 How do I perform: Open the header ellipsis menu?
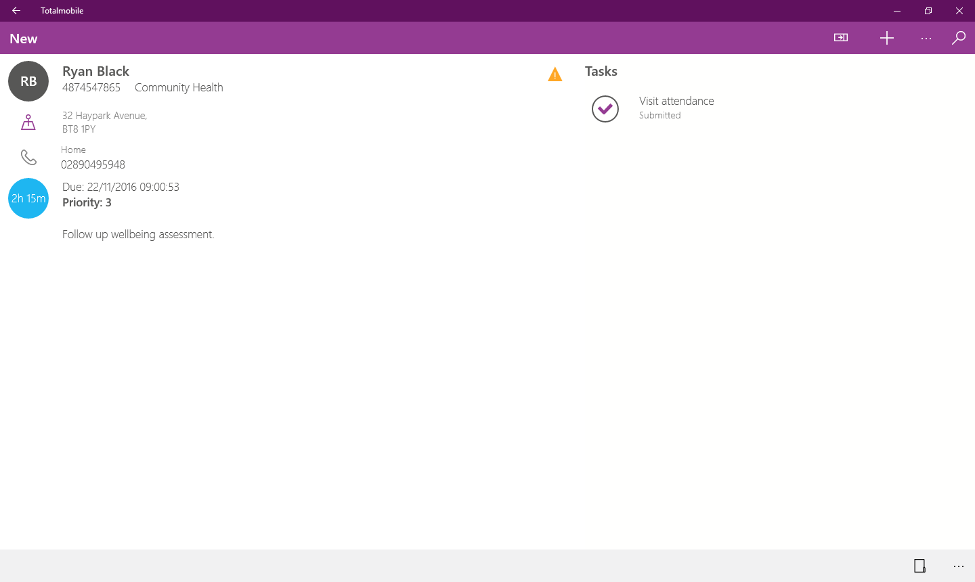click(x=926, y=39)
